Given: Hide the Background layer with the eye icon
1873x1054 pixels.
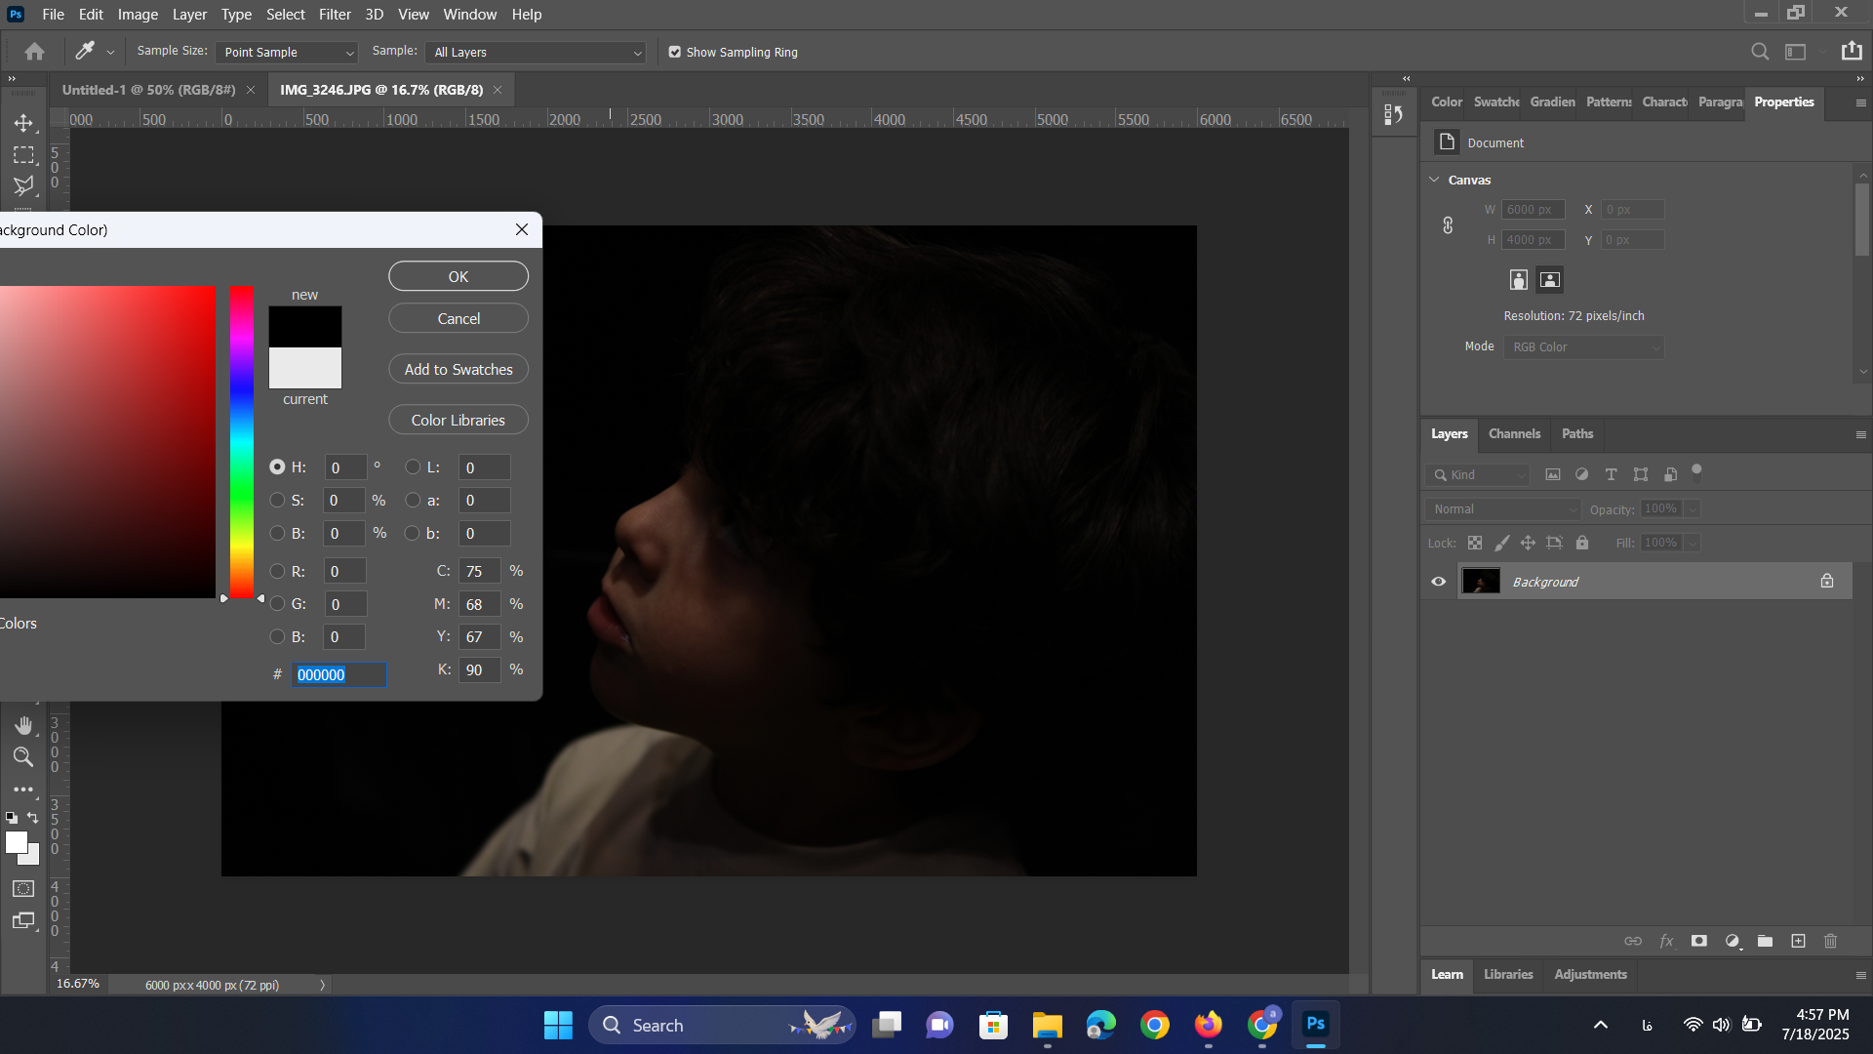Looking at the screenshot, I should (1438, 582).
